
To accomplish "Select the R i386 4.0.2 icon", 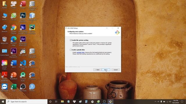I will tap(32, 64).
